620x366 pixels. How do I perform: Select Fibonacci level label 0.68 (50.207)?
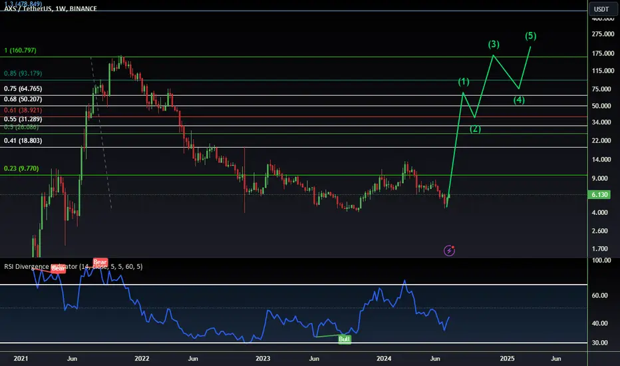coord(23,99)
